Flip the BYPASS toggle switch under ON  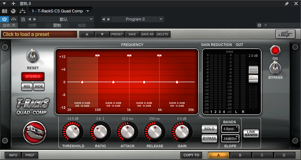click(x=275, y=68)
